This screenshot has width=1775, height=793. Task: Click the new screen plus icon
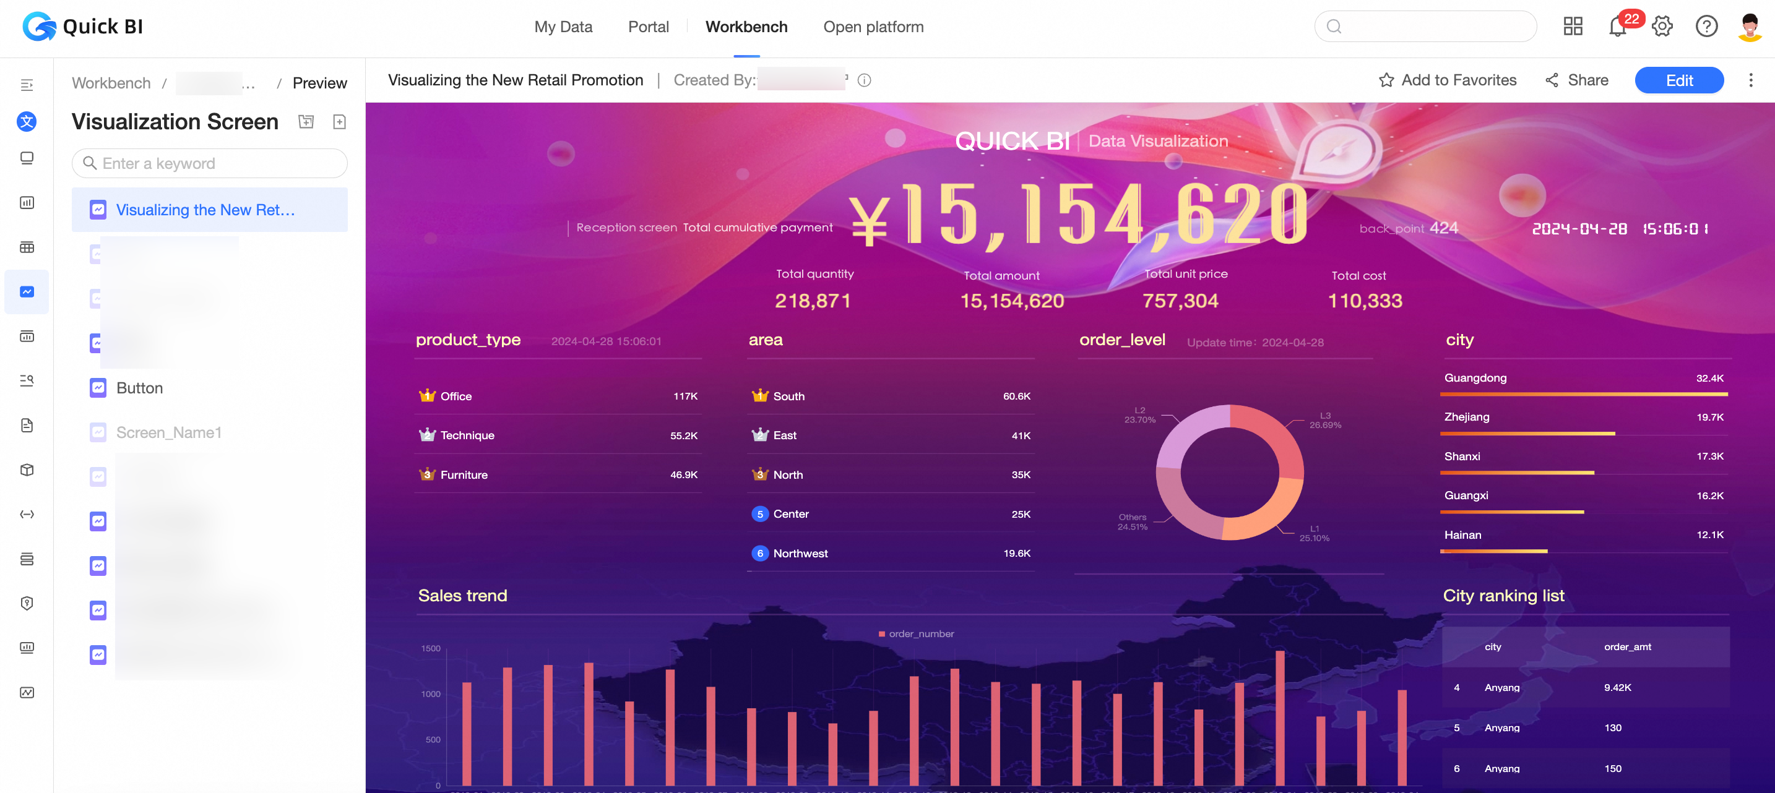click(x=339, y=122)
